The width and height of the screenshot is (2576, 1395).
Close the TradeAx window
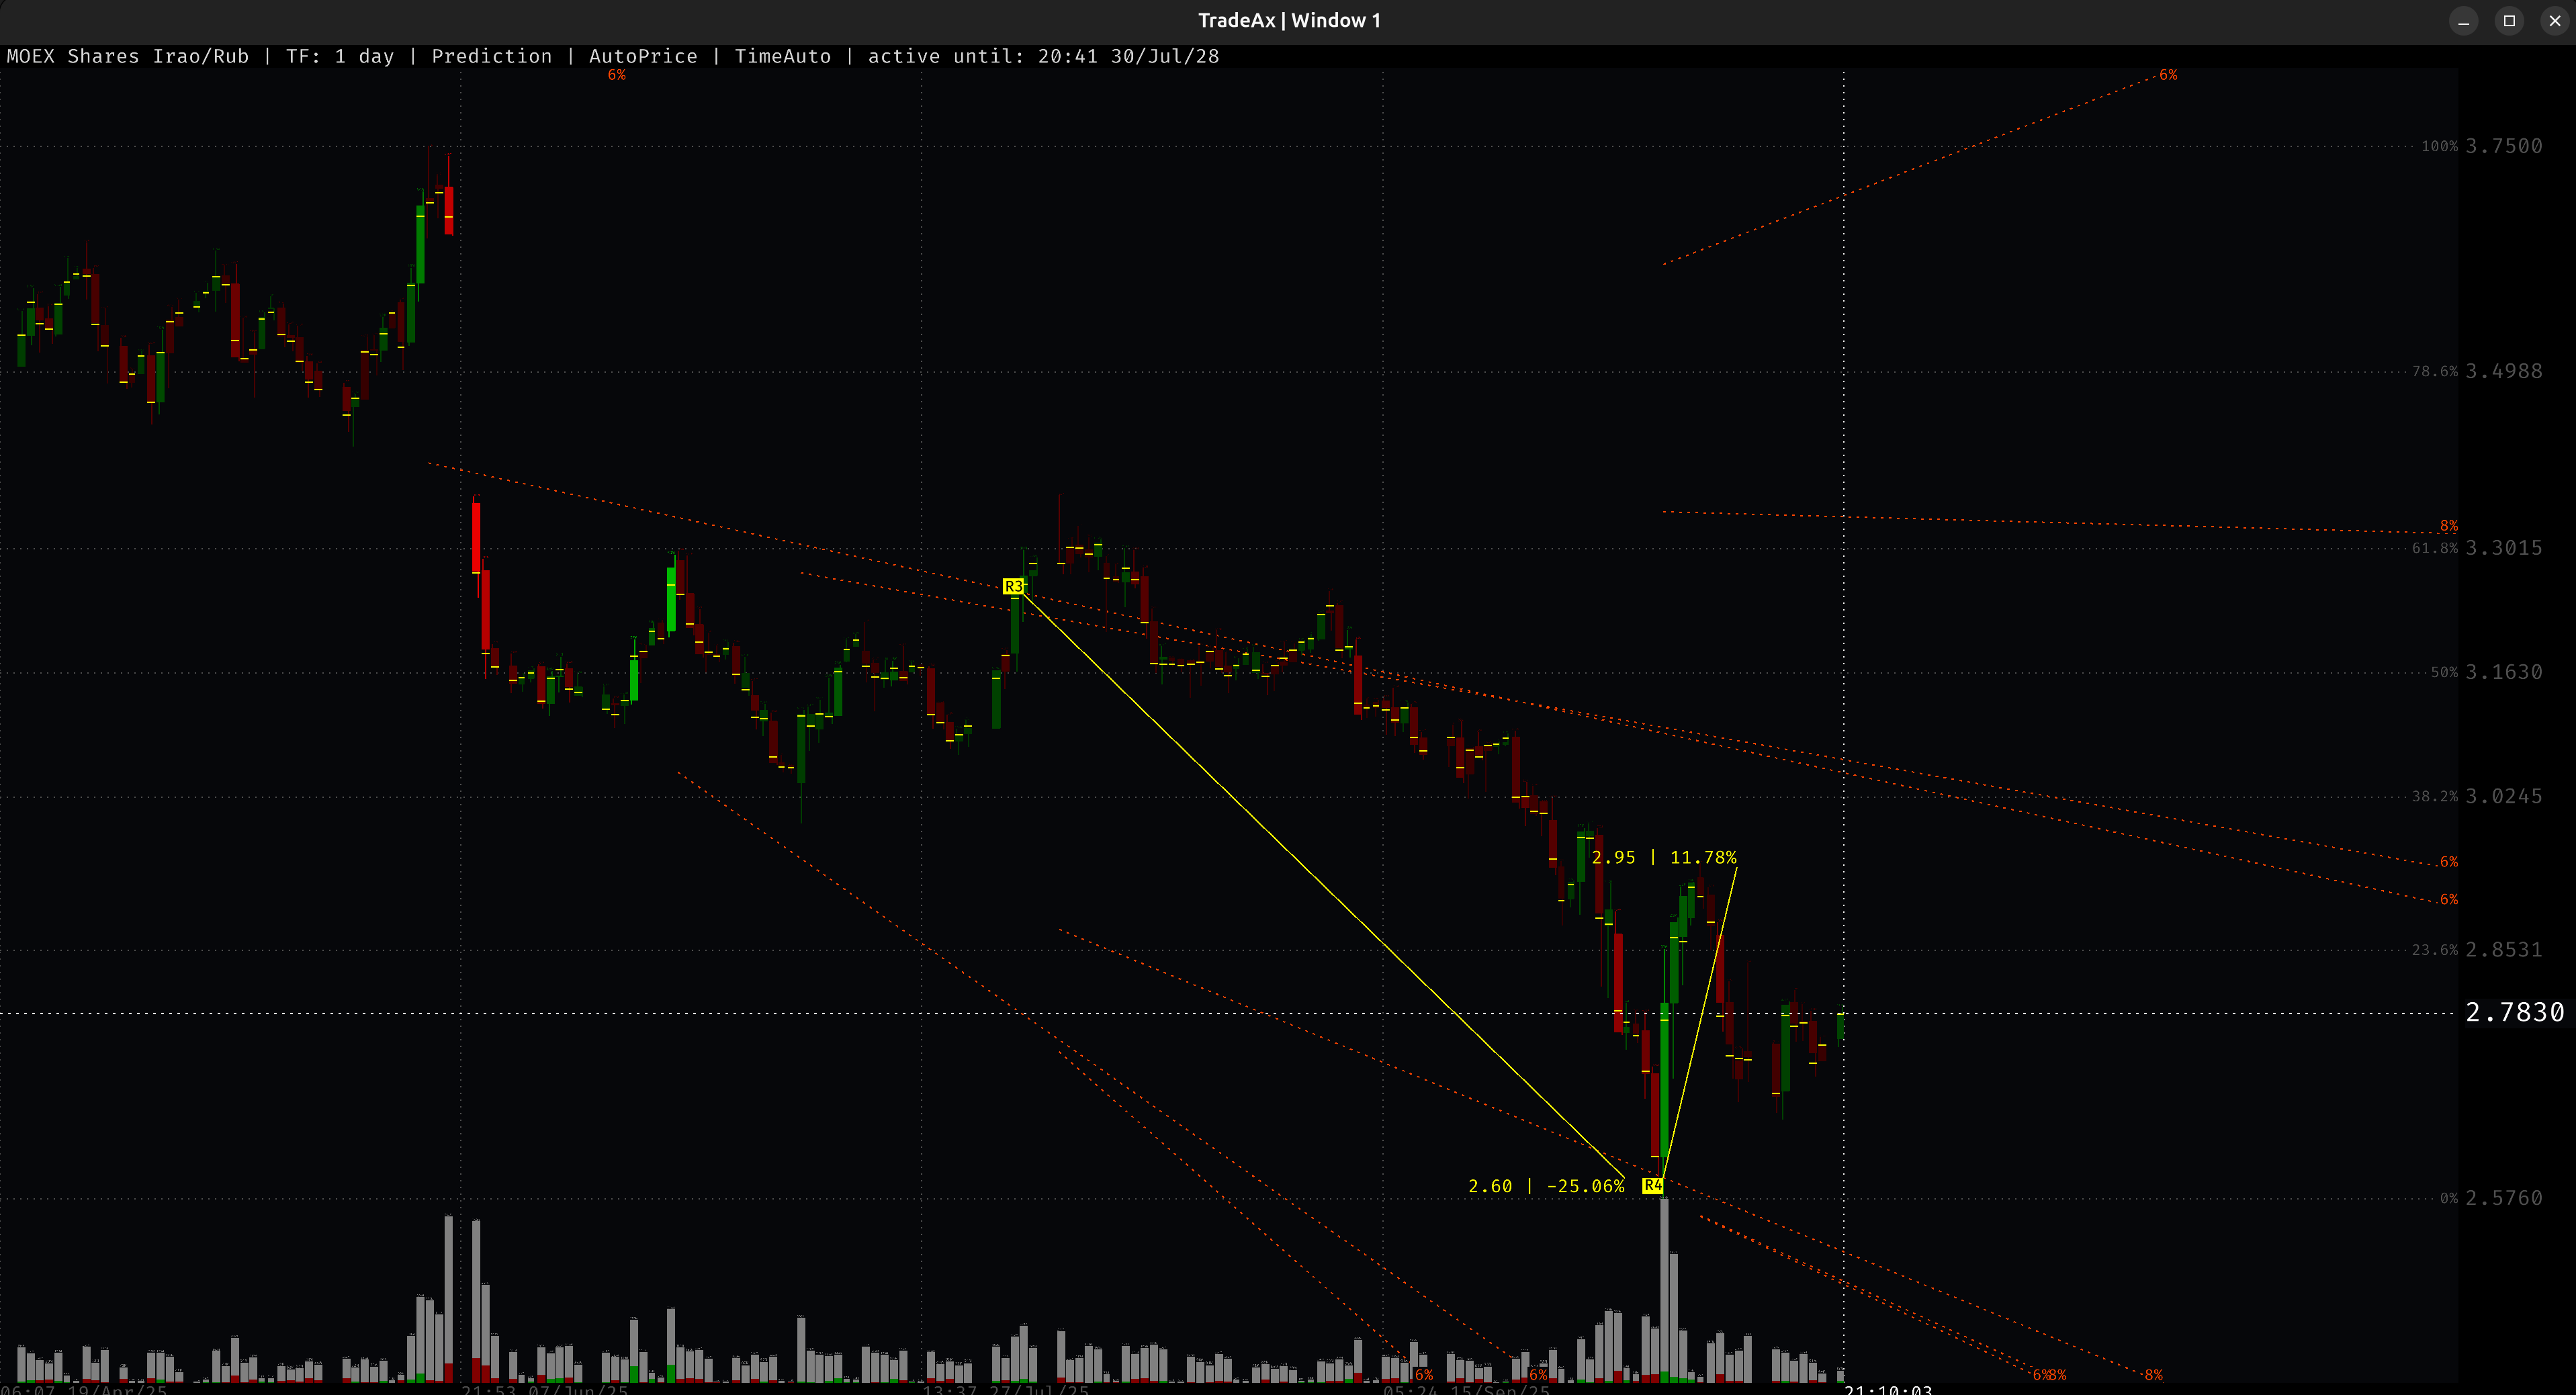pyautogui.click(x=2554, y=21)
